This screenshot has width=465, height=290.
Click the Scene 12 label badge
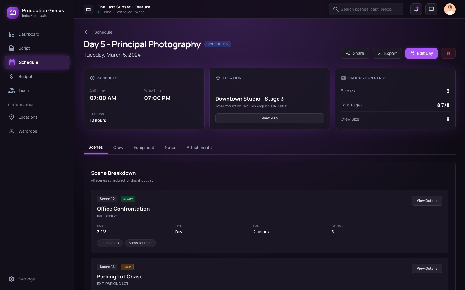click(x=107, y=199)
